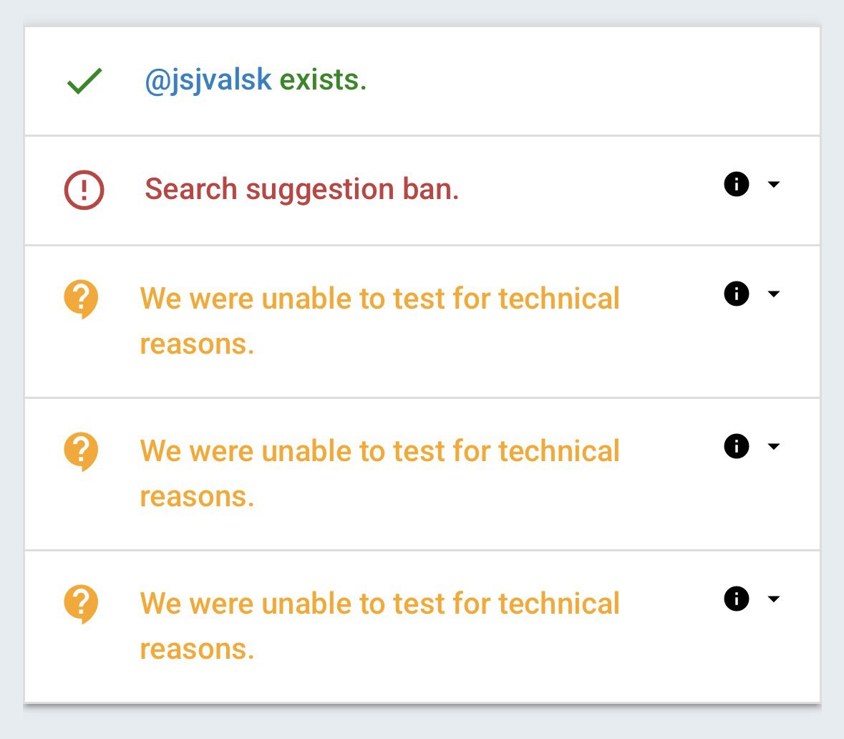Click the green checkmark icon

point(84,81)
